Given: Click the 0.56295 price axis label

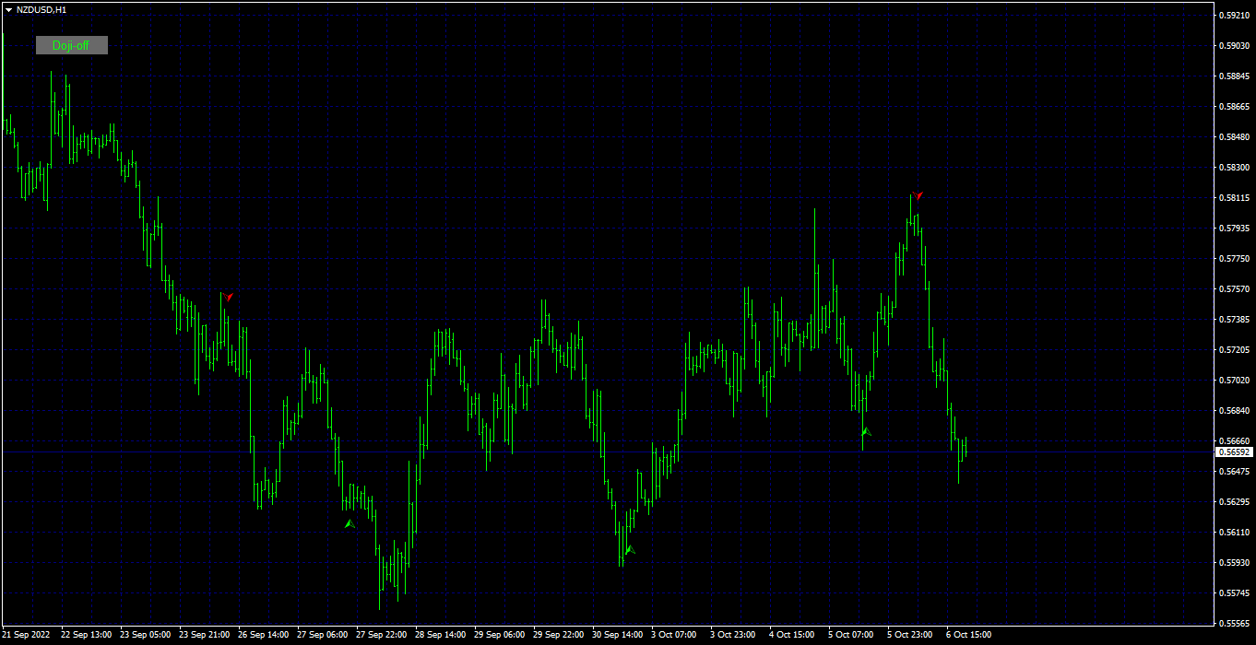Looking at the screenshot, I should click(x=1236, y=502).
